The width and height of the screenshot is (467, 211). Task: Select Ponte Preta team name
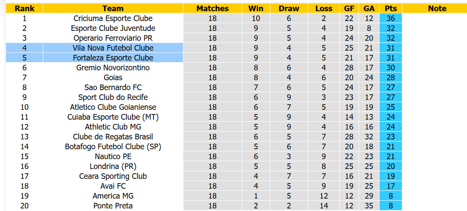click(x=113, y=205)
